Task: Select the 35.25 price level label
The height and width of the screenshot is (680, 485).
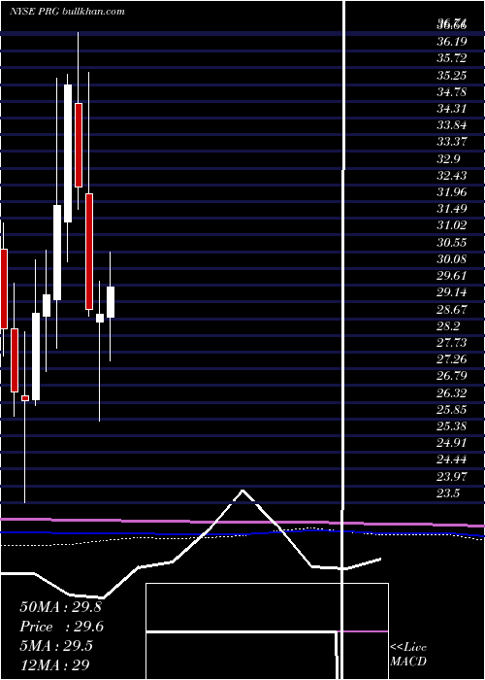Action: [452, 75]
